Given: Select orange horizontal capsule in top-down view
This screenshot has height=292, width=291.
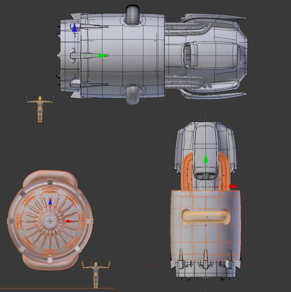Looking at the screenshot, I should click(206, 217).
